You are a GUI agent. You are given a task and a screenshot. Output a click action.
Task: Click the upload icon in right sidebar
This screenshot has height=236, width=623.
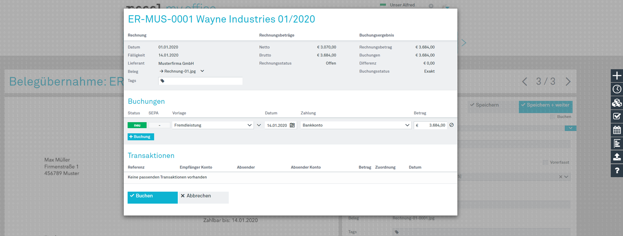[617, 157]
